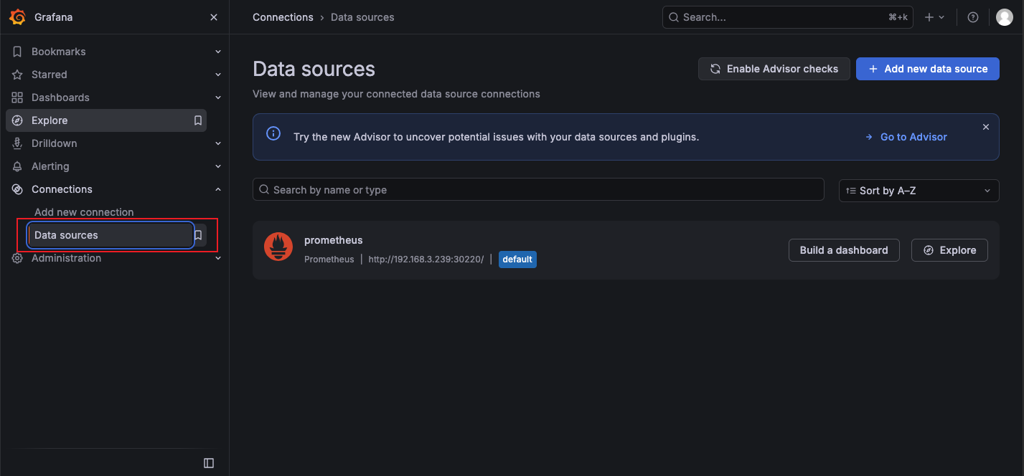Expand the Dashboards section chevron
Viewport: 1024px width, 476px height.
(218, 97)
